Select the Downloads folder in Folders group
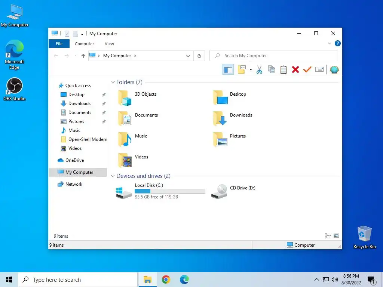The height and width of the screenshot is (287, 383). [x=232, y=118]
